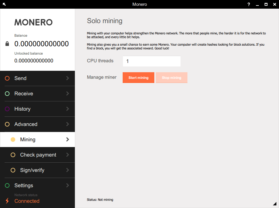This screenshot has height=208, width=279.
Task: Click the MONERO logo text
Action: point(33,22)
